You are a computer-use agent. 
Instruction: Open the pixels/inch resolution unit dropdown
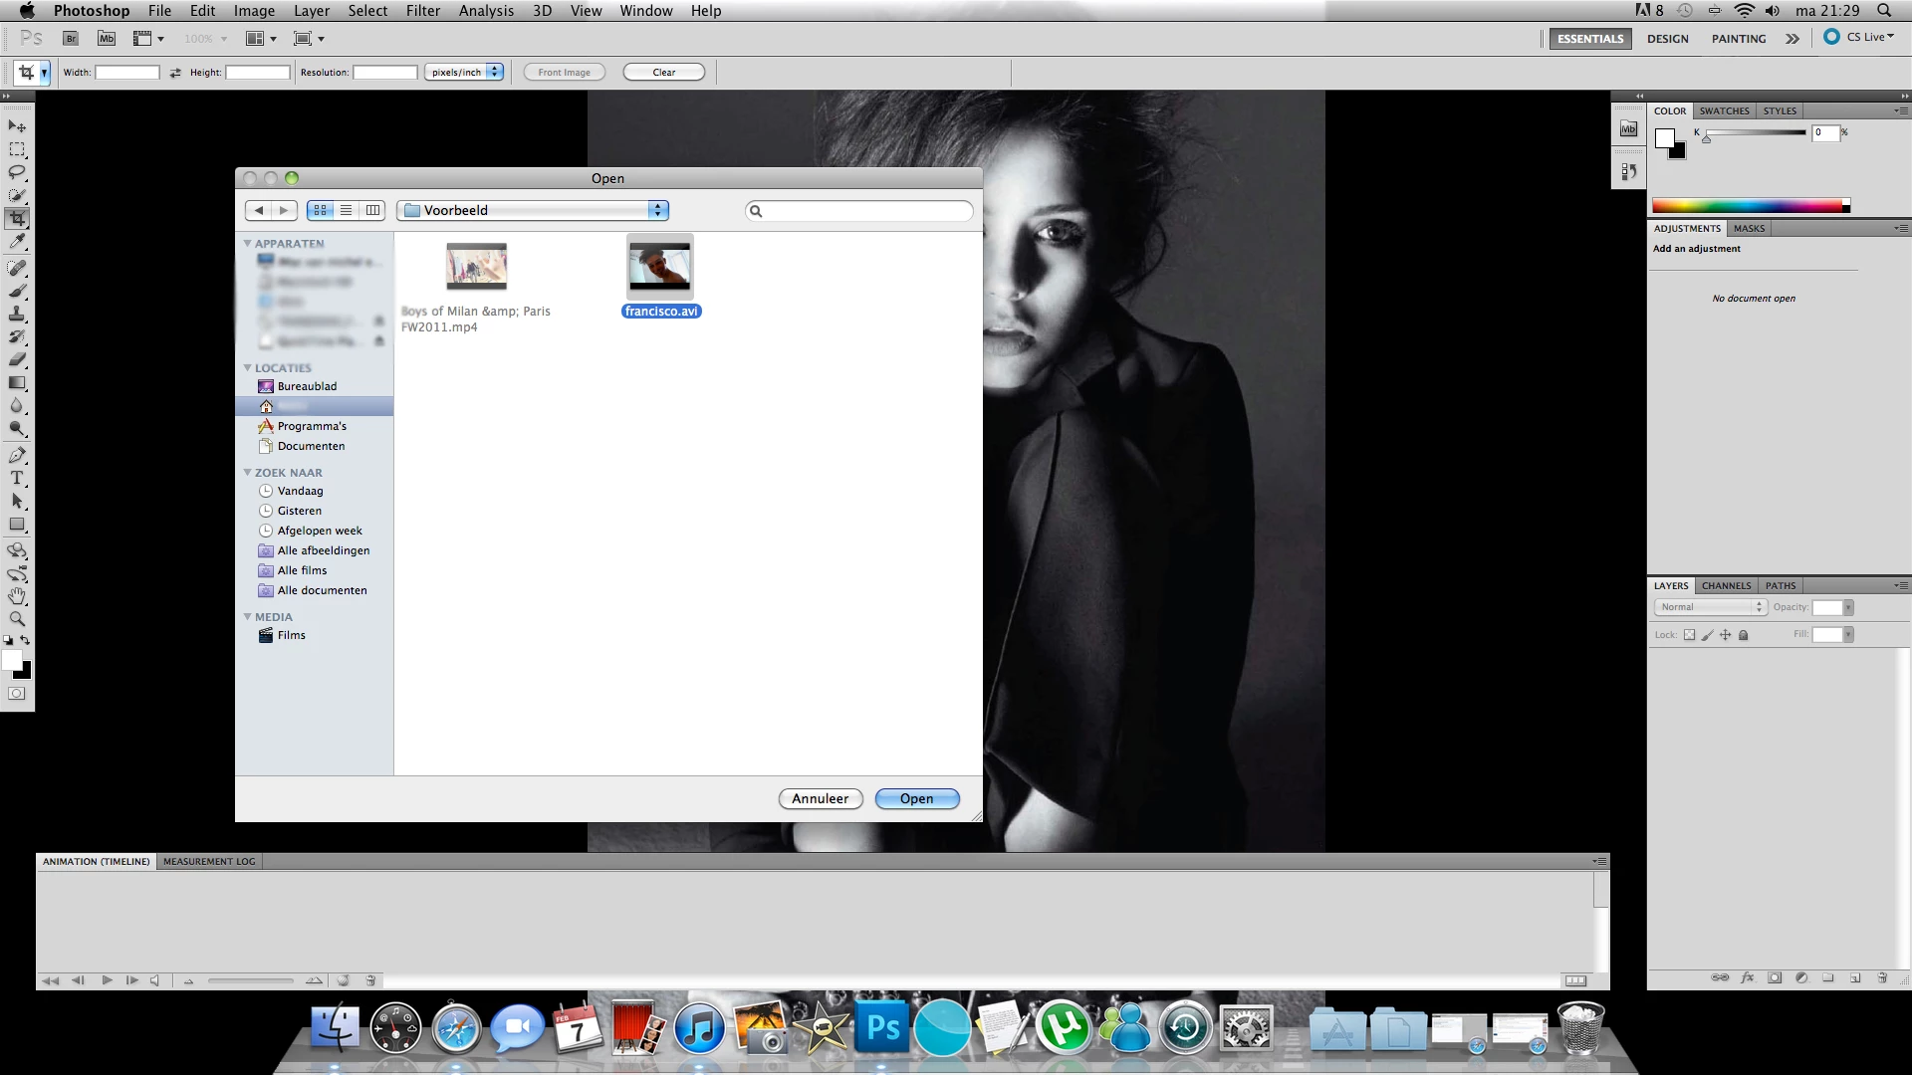[464, 72]
